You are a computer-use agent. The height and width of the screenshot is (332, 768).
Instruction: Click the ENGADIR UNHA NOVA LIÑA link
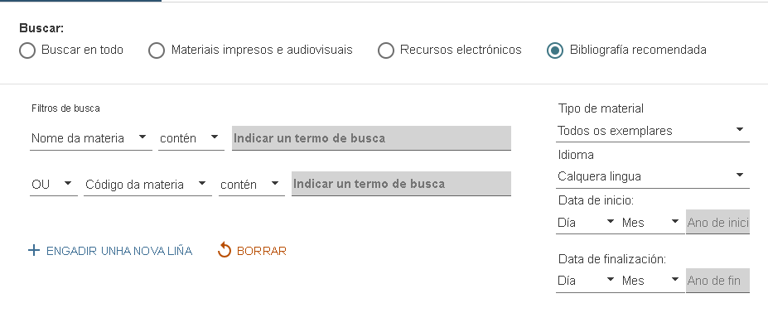pos(119,251)
